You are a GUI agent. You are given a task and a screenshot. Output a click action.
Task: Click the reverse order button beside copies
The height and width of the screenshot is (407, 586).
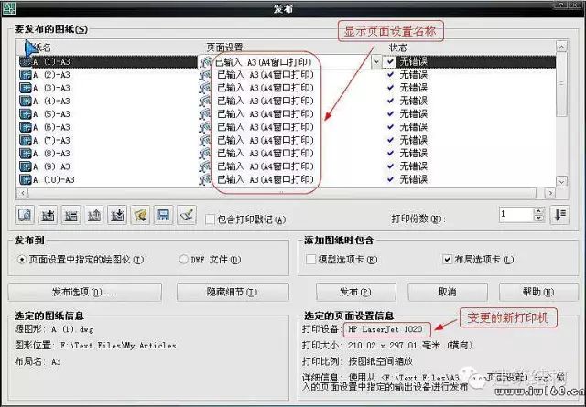click(x=560, y=215)
